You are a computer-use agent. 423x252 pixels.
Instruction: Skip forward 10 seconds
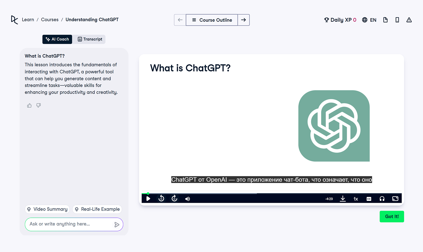174,199
